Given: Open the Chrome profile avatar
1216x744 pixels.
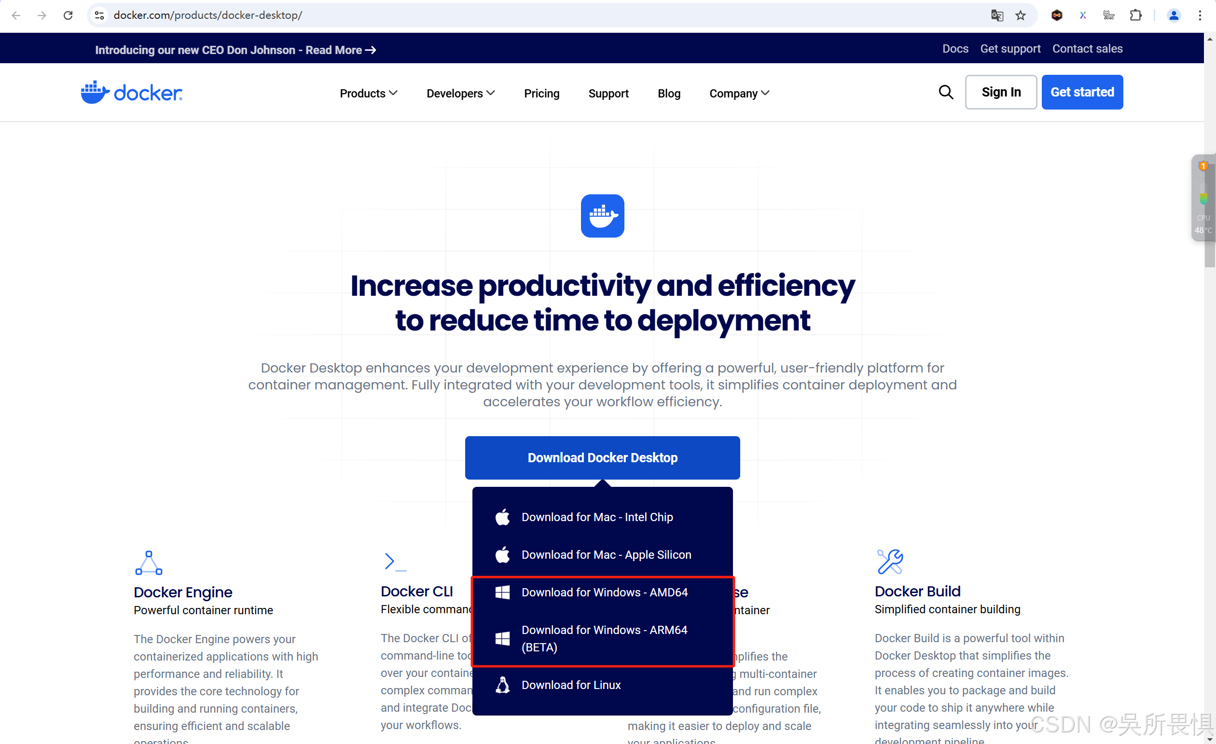Looking at the screenshot, I should [x=1174, y=15].
